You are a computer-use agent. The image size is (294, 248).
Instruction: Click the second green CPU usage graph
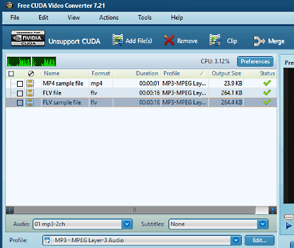coord(44,61)
